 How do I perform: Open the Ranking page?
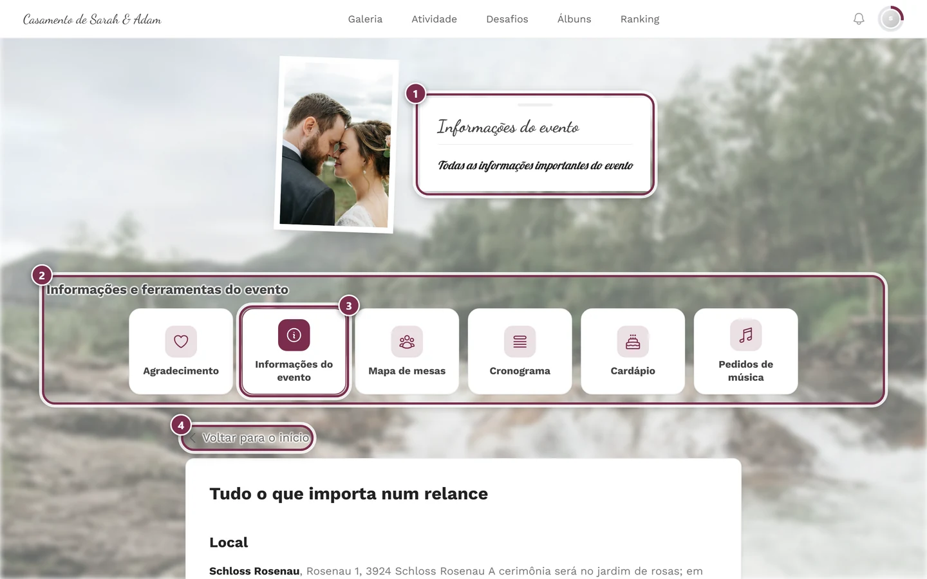pyautogui.click(x=640, y=19)
